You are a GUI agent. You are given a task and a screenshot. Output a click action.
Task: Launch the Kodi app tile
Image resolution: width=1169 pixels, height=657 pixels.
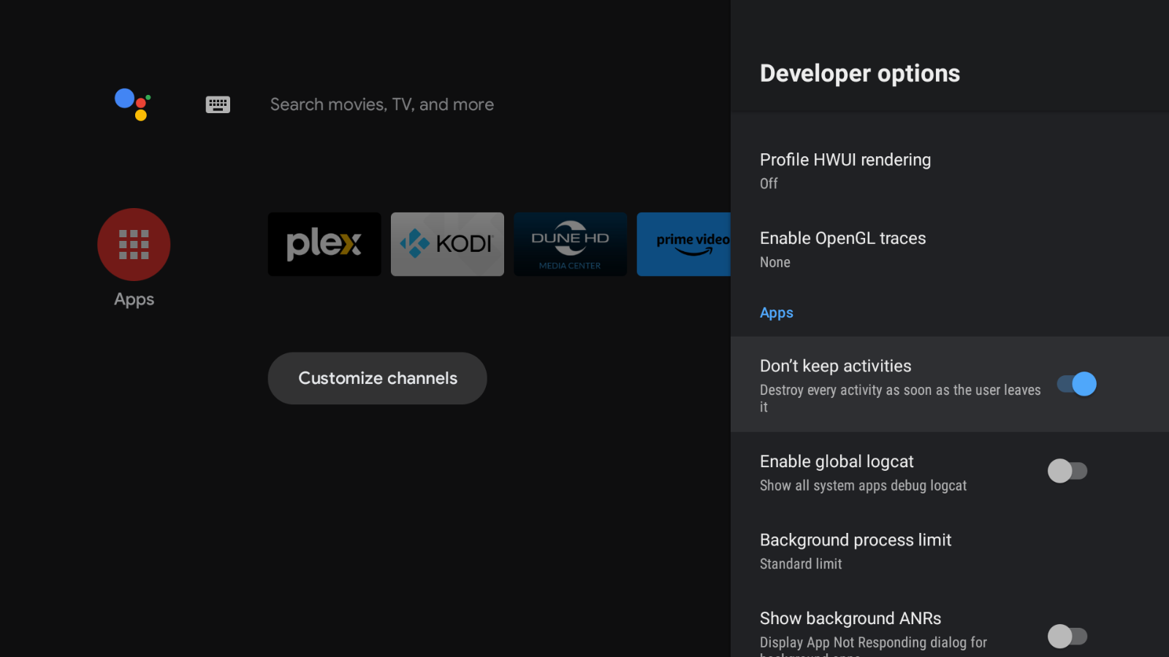pyautogui.click(x=447, y=245)
